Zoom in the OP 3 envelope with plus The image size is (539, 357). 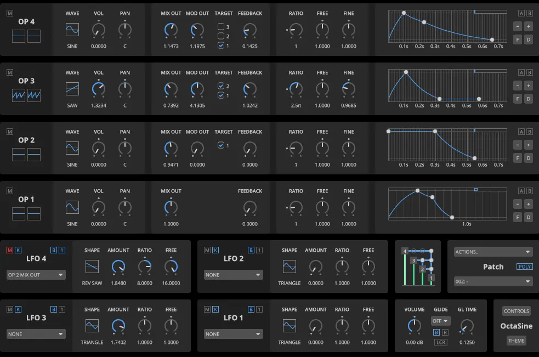[x=529, y=86]
